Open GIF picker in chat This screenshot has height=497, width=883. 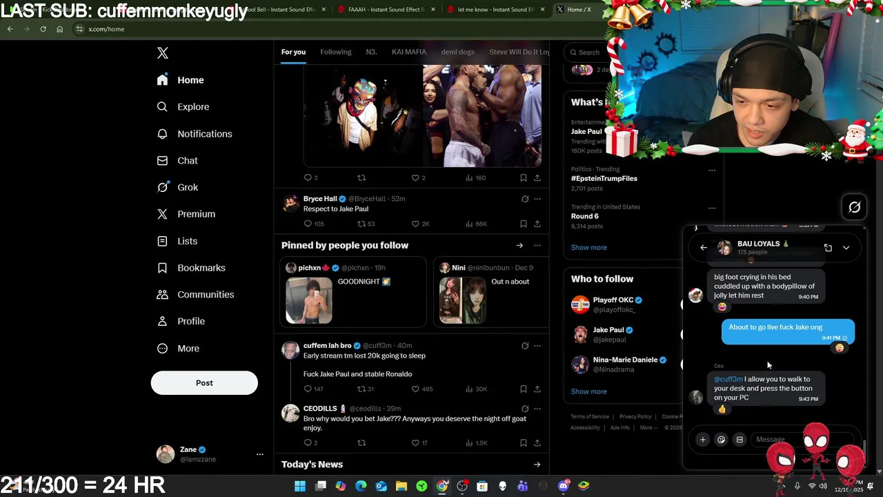(740, 440)
